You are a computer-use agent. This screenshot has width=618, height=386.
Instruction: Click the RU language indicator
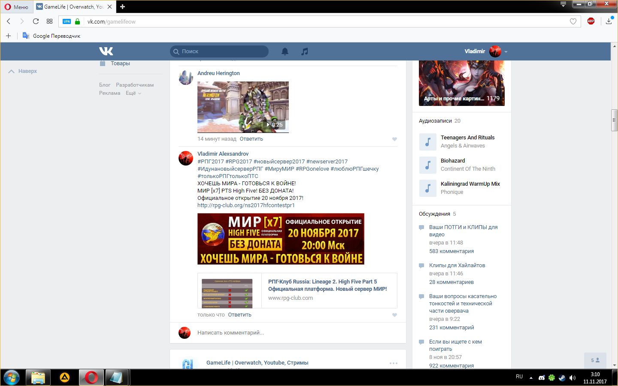[x=519, y=377]
